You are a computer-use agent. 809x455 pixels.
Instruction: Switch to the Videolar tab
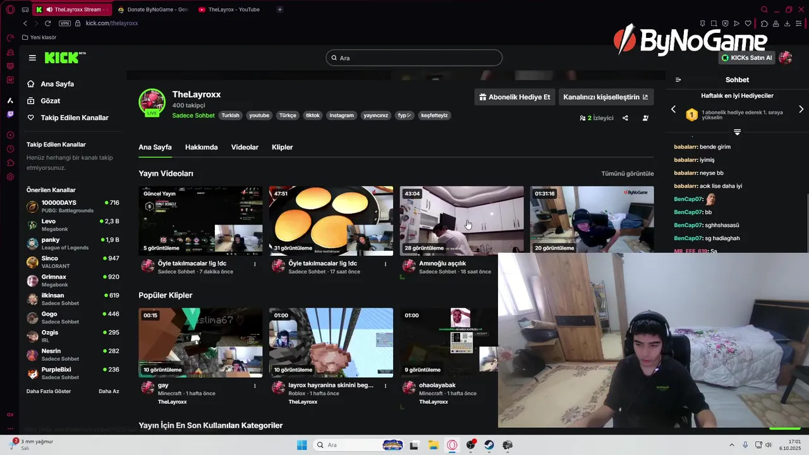[x=245, y=147]
